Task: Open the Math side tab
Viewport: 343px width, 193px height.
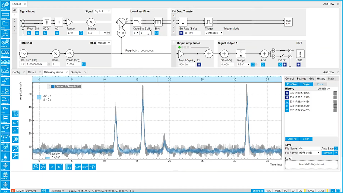Action: [x=331, y=79]
